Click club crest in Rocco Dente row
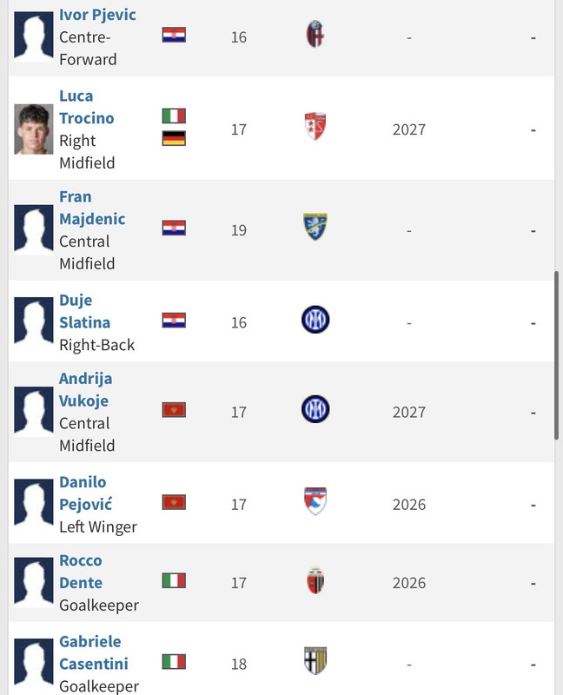The image size is (563, 695). click(315, 580)
